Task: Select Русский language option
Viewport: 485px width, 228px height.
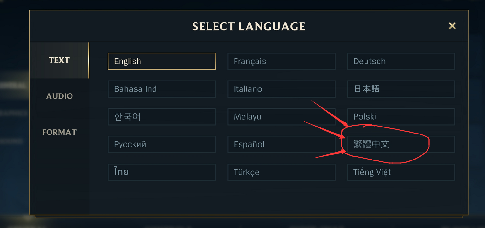Action: pos(162,144)
